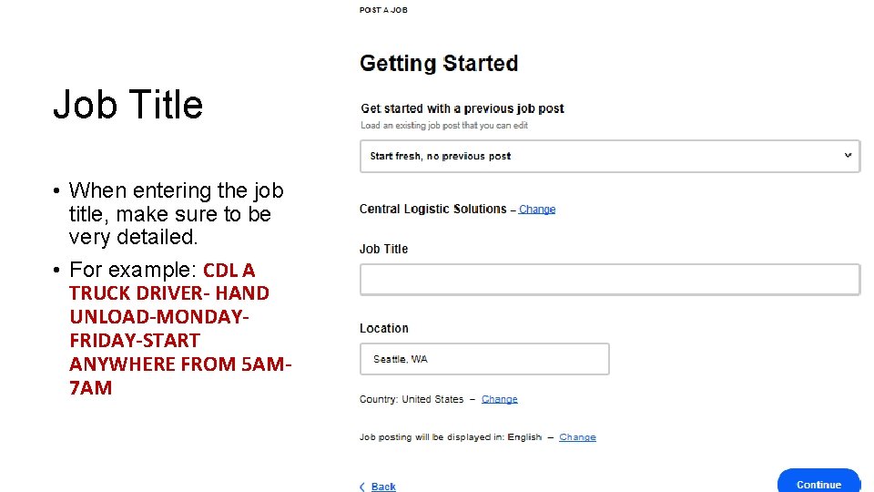The image size is (874, 492).
Task: Click the POST A JOB header label
Action: [x=383, y=10]
